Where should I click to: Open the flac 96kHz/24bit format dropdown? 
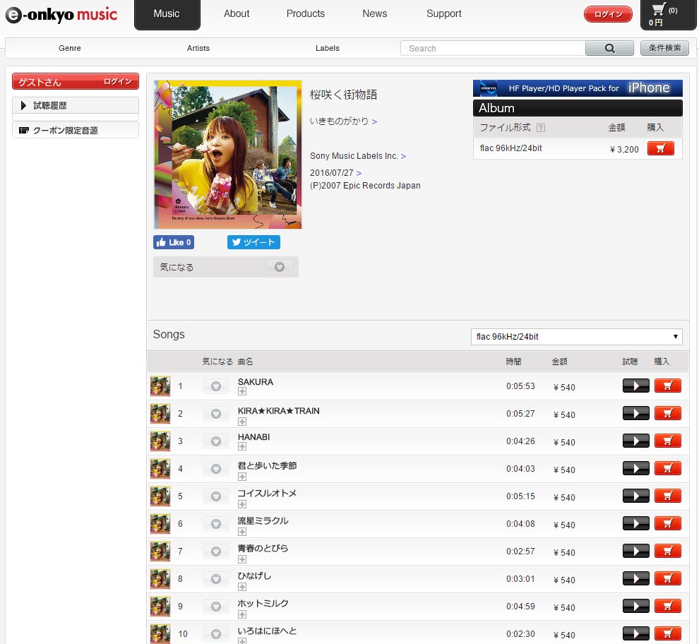576,337
